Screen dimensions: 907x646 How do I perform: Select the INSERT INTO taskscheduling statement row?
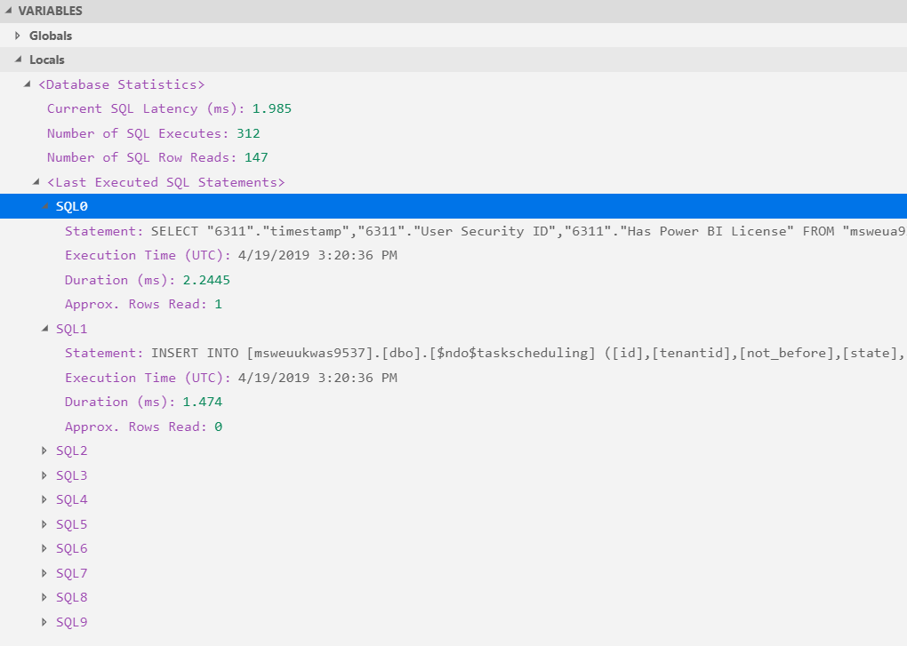point(453,353)
